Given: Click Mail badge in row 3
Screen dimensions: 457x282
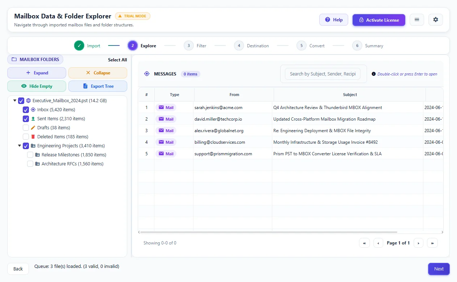Looking at the screenshot, I should pos(166,131).
